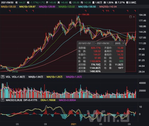Screen dimensions: 149x126
Task: Click the turnover amount 2.58亿 in header
Action: click(x=133, y=2)
